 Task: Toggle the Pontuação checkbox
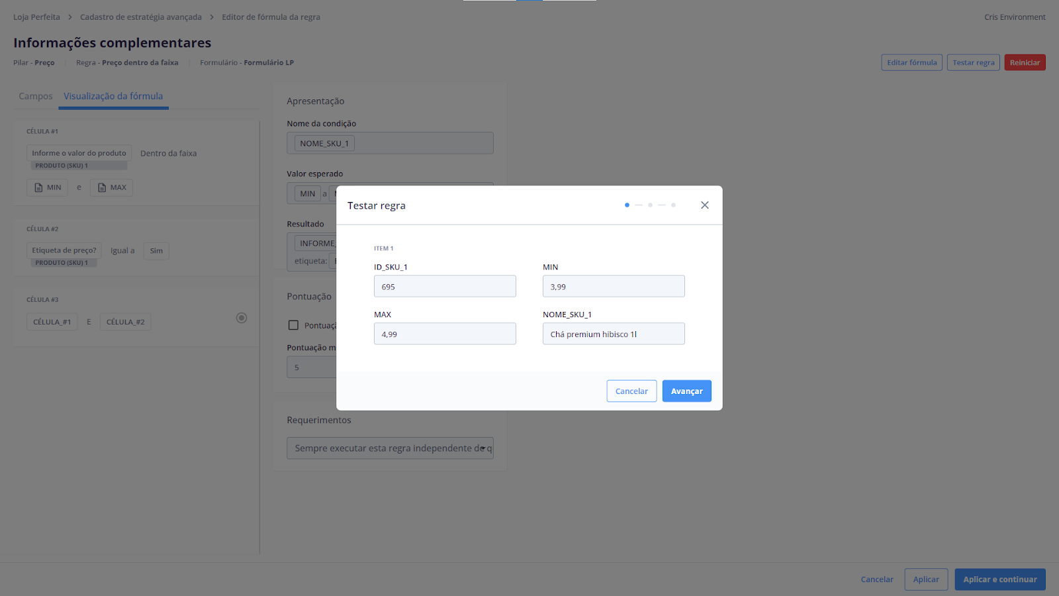pyautogui.click(x=293, y=325)
